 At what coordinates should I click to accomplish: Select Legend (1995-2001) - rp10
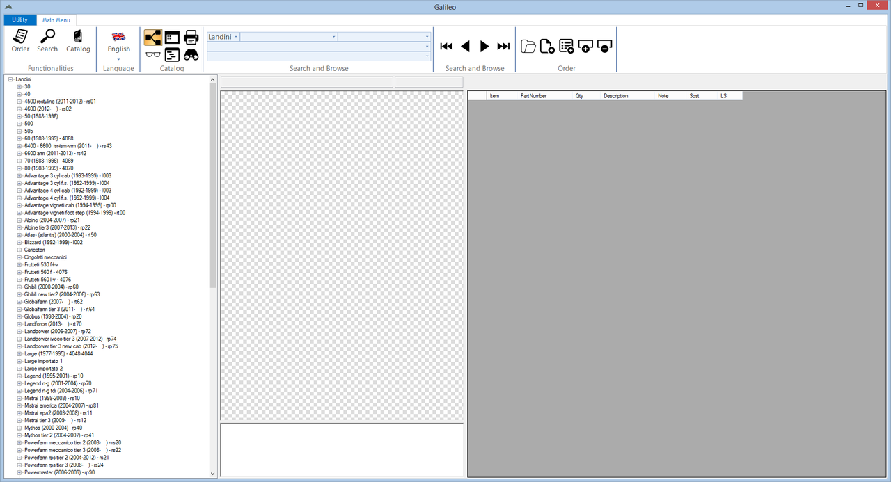[x=54, y=376]
